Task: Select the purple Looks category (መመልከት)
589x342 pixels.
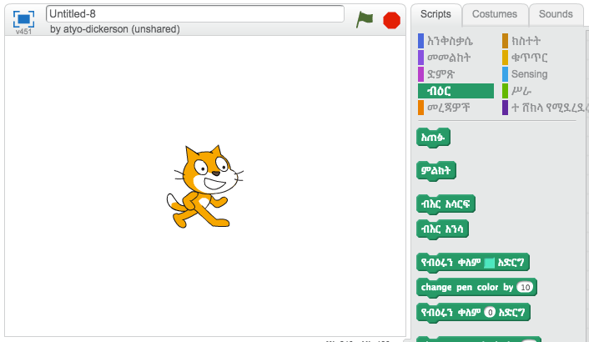Action: (449, 58)
